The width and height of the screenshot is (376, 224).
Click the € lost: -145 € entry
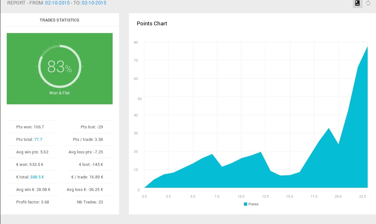pos(91,165)
